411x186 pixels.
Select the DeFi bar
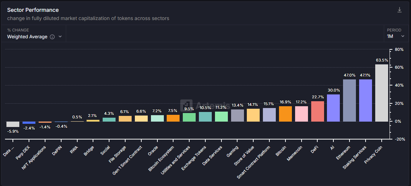pyautogui.click(x=317, y=111)
